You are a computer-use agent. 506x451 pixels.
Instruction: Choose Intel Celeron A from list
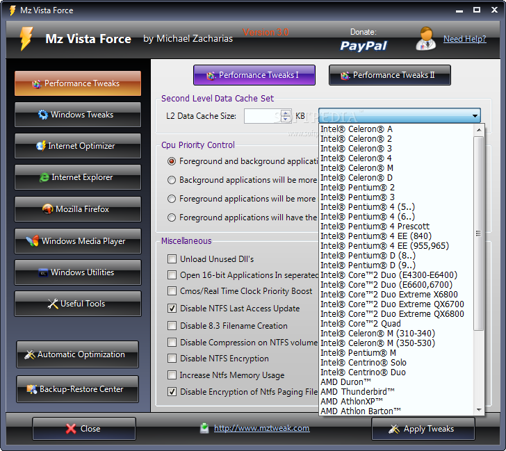pyautogui.click(x=396, y=129)
